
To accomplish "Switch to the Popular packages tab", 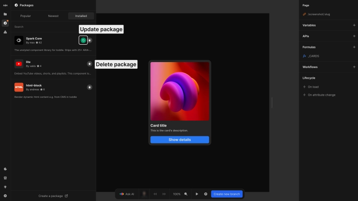I will pos(26,16).
